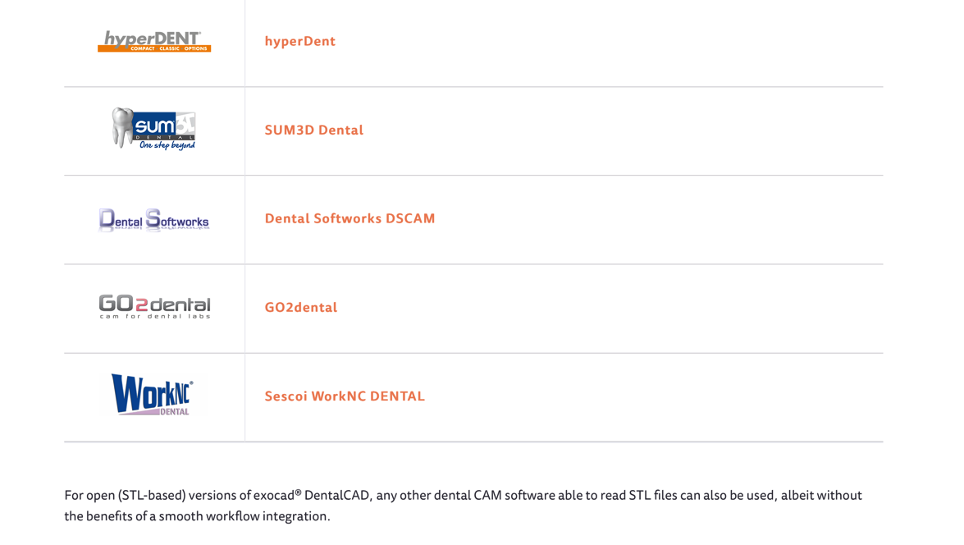The height and width of the screenshot is (545, 964).
Task: Open the SUM3D Dental link
Action: coord(313,130)
